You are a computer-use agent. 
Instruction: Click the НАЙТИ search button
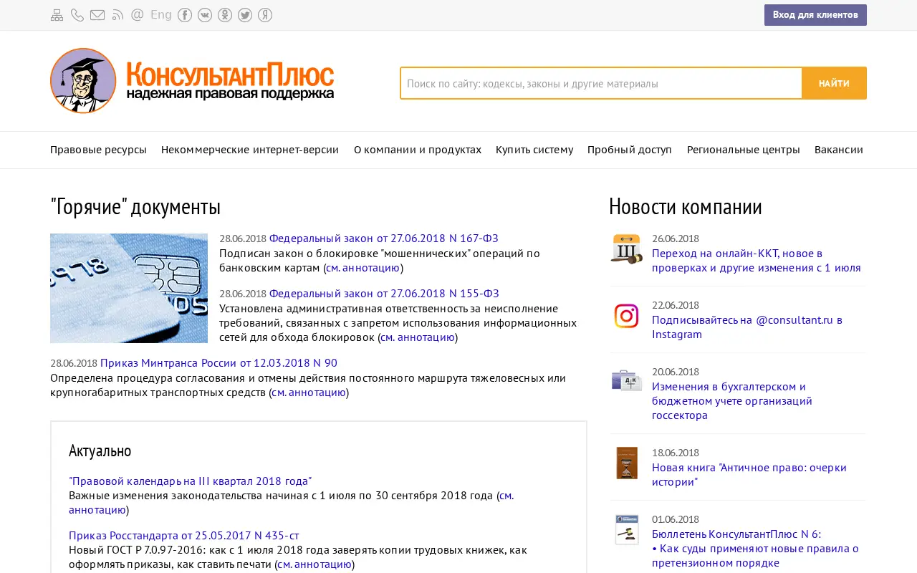[834, 83]
